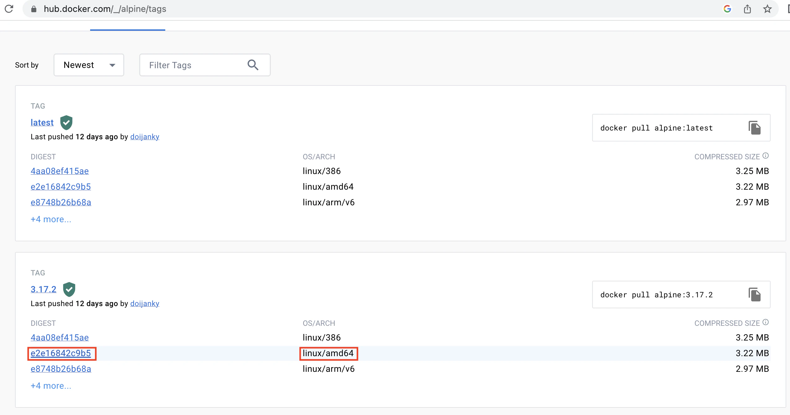Click the share page icon

point(747,9)
